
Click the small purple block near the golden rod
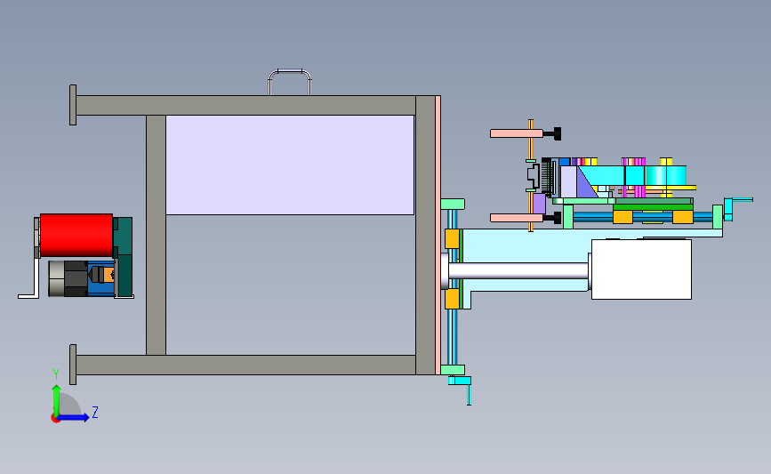(x=540, y=204)
